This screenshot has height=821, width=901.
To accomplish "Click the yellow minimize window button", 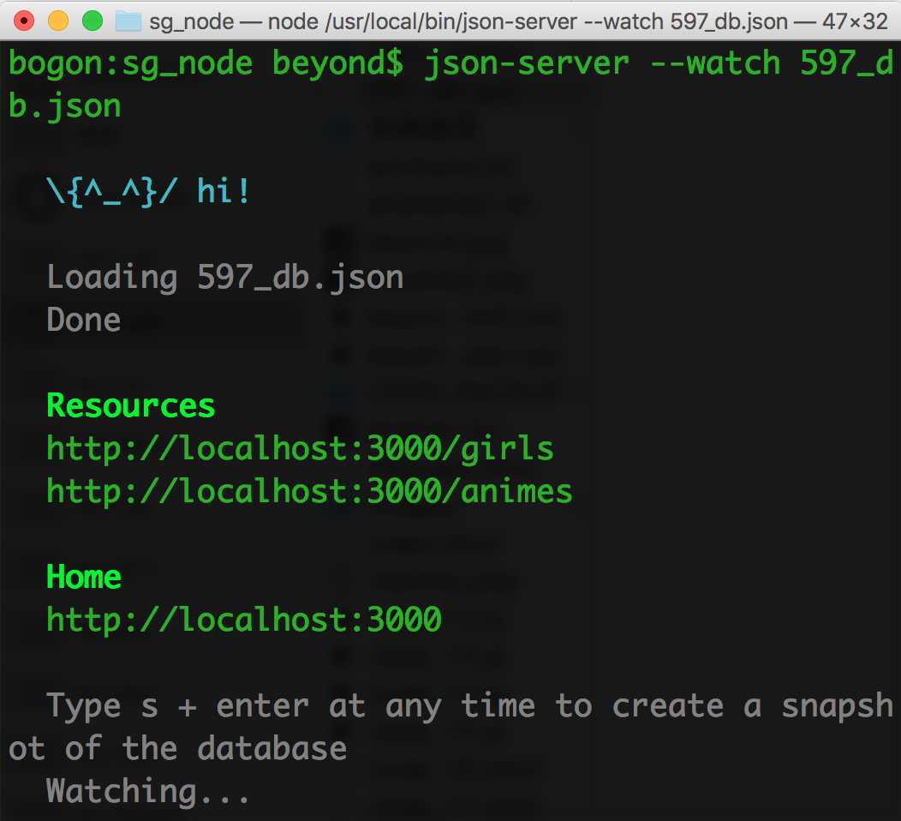I will (58, 21).
